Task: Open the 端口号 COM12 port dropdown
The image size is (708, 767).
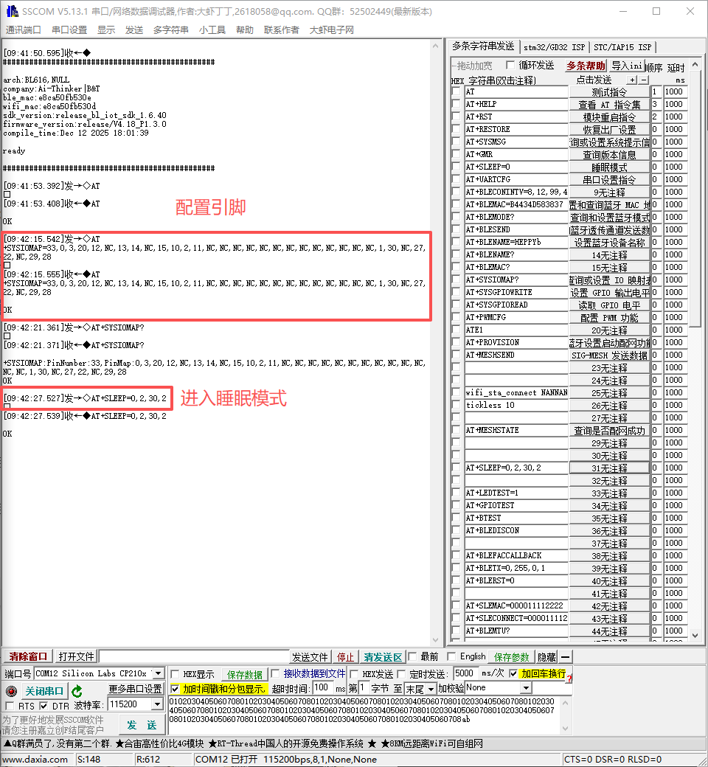Action: (x=158, y=673)
